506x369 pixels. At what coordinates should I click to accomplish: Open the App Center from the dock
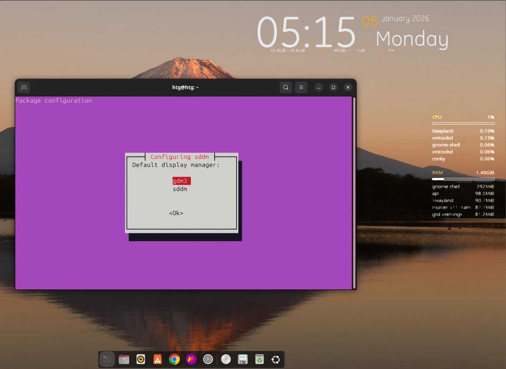click(x=157, y=359)
